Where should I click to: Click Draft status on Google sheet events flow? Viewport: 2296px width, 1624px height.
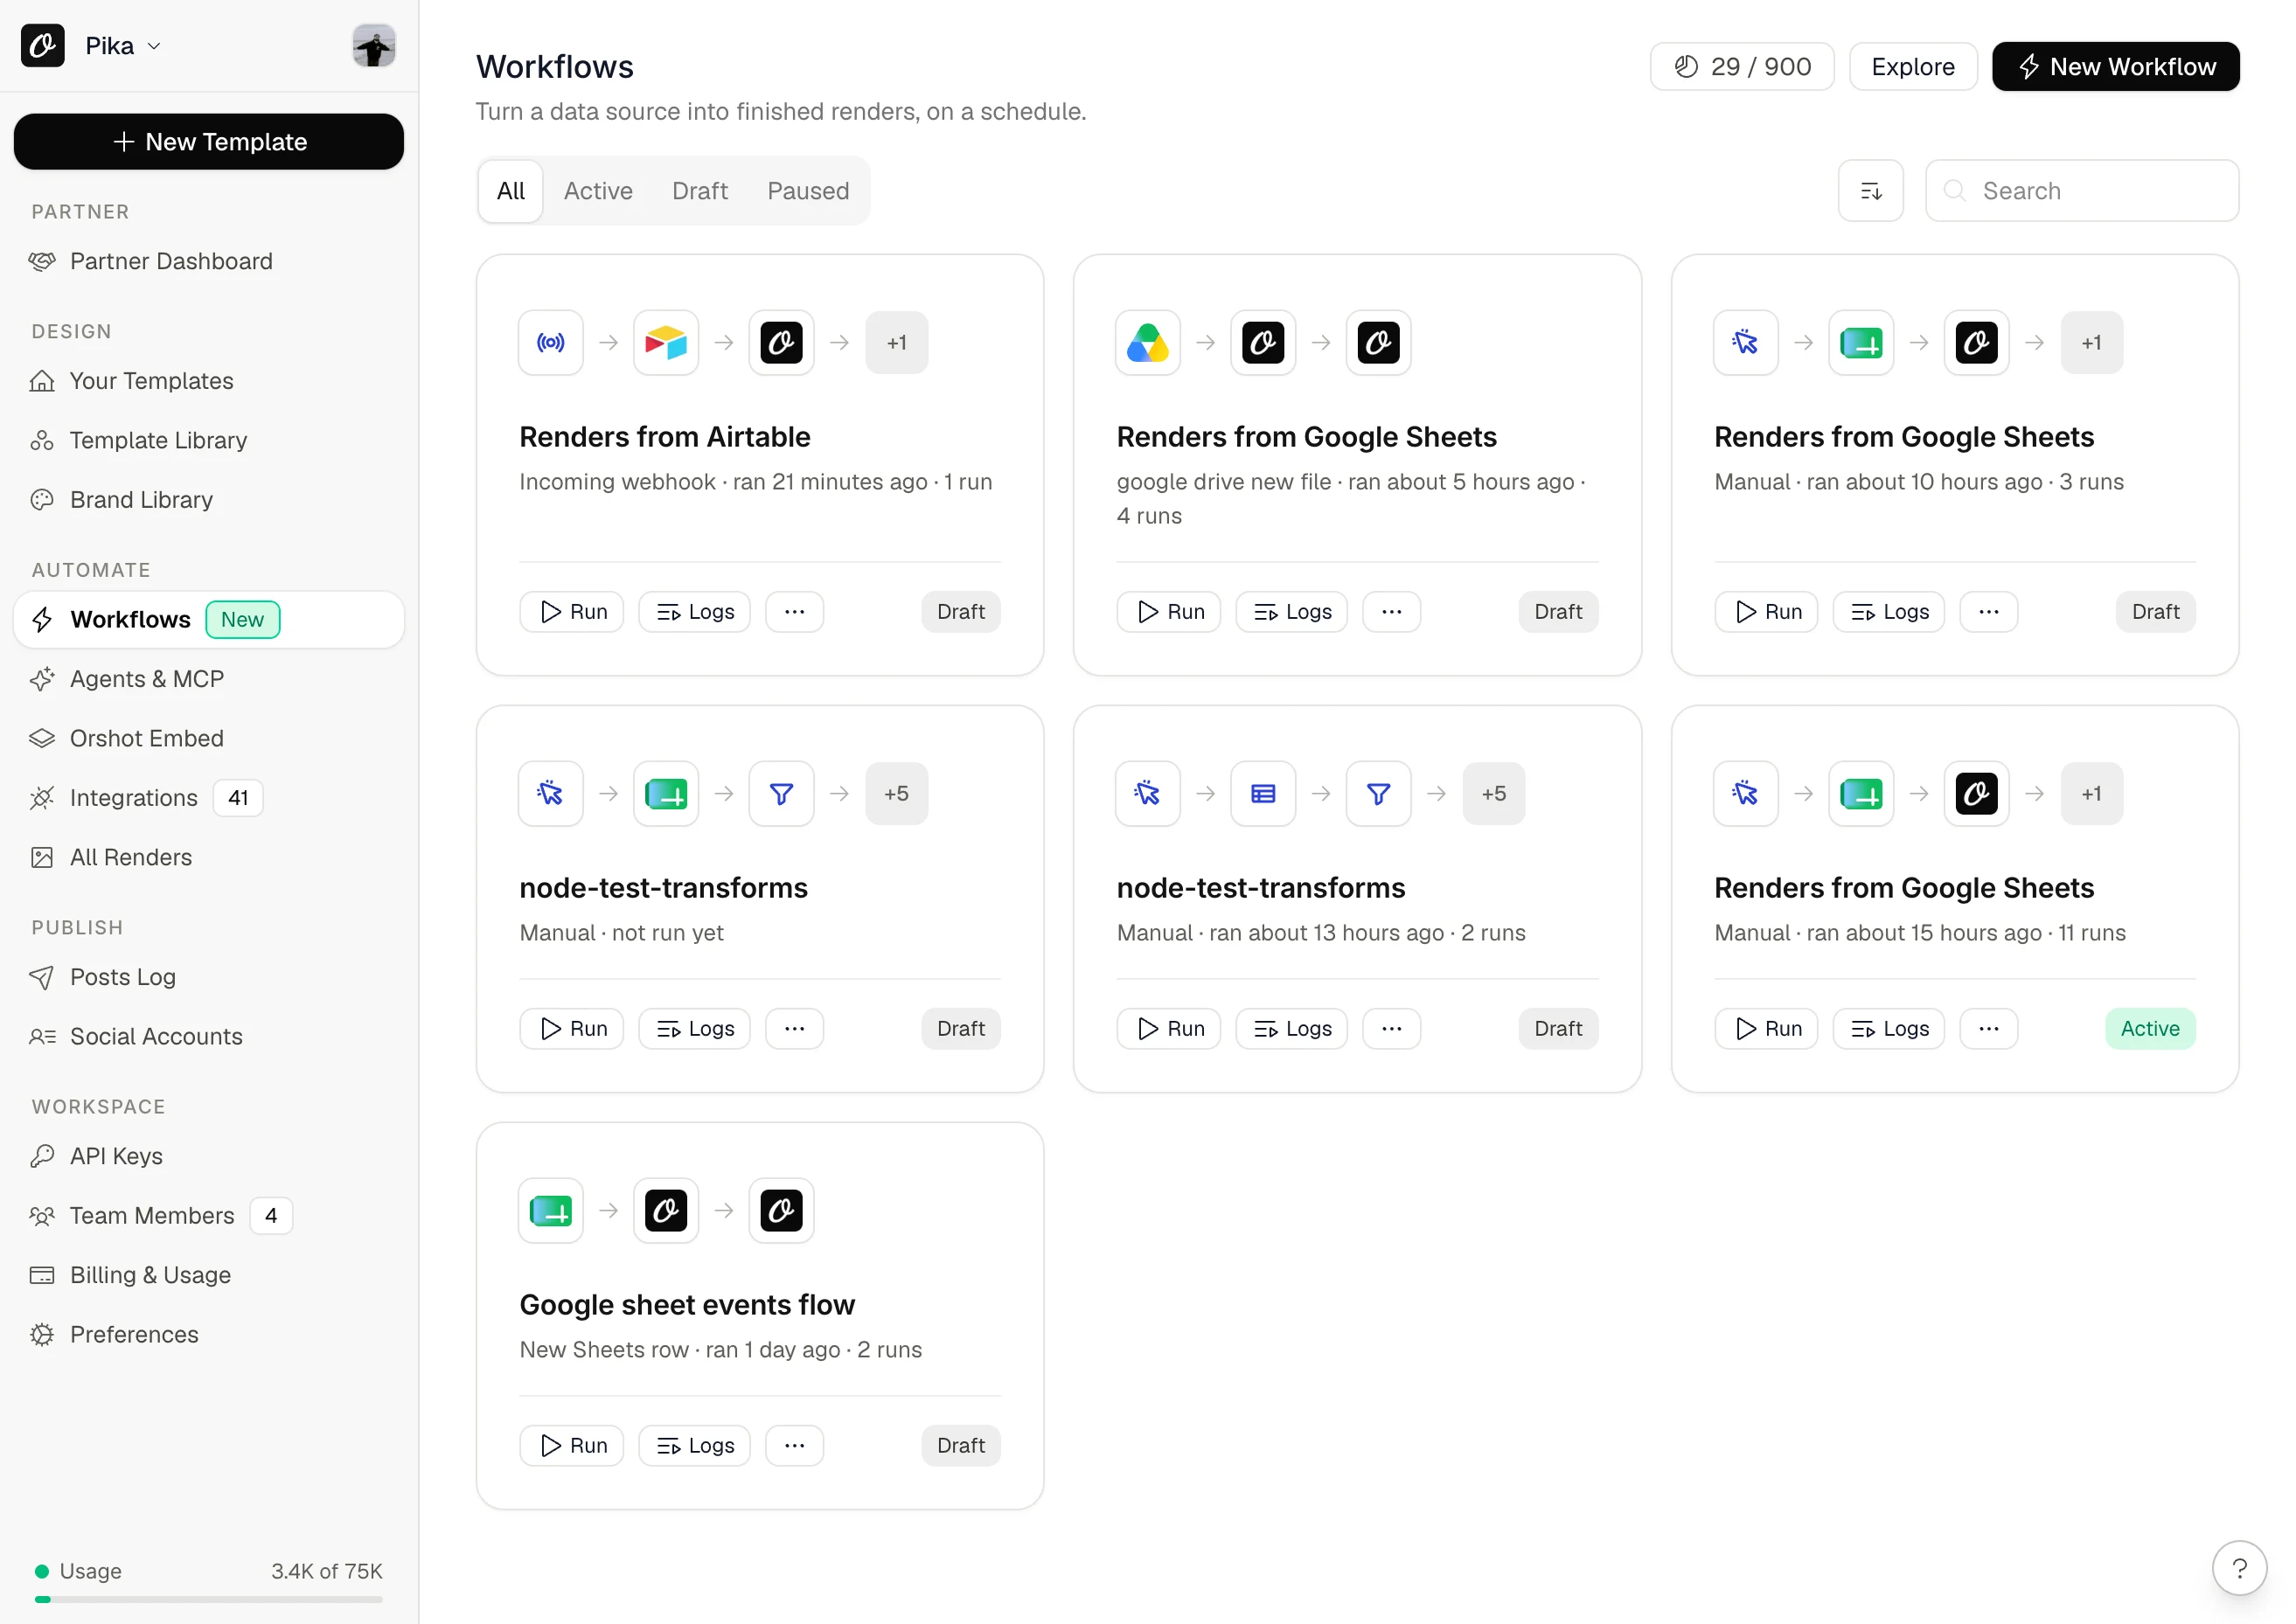tap(960, 1445)
